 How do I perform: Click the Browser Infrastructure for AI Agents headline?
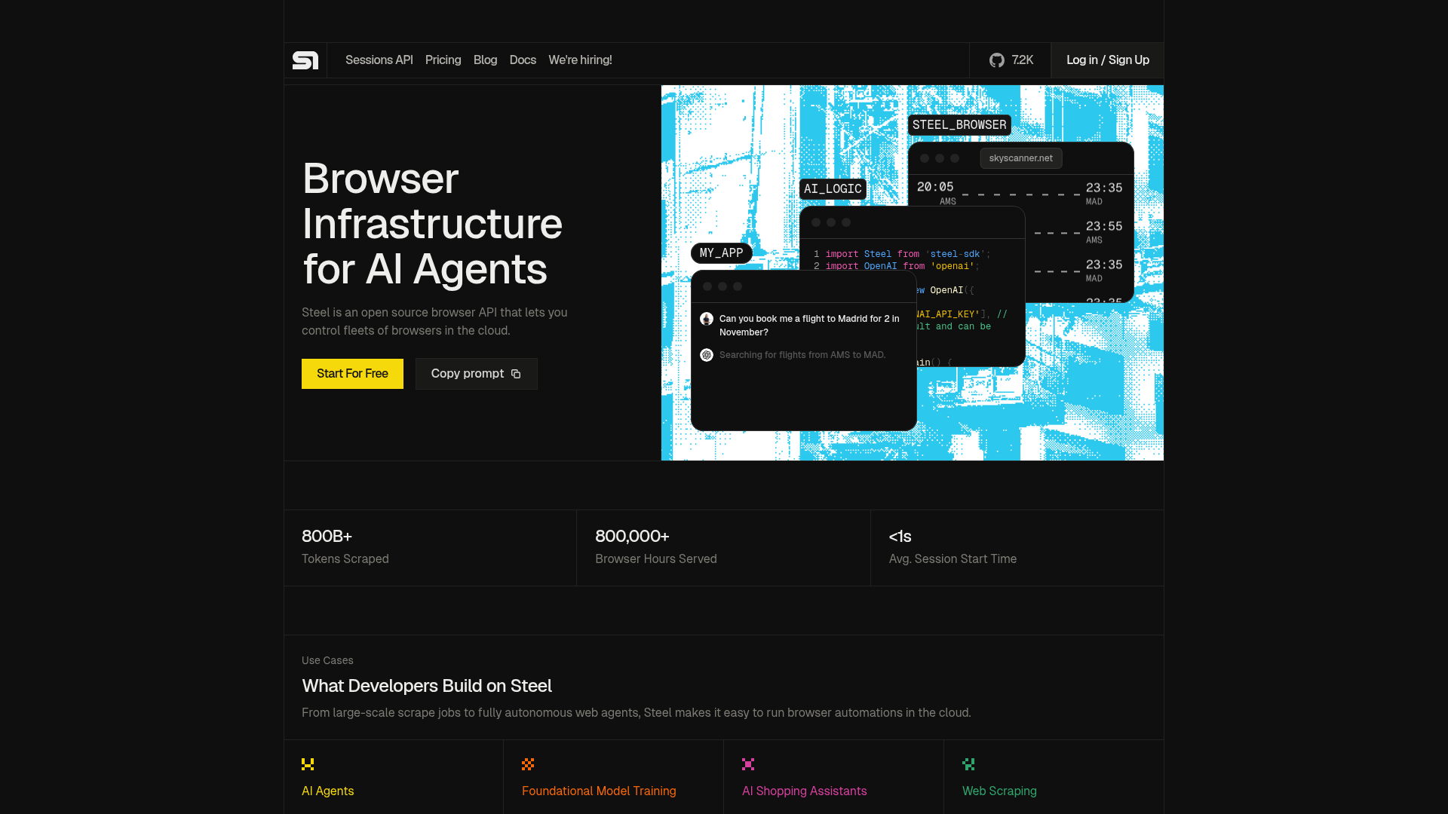tap(433, 224)
